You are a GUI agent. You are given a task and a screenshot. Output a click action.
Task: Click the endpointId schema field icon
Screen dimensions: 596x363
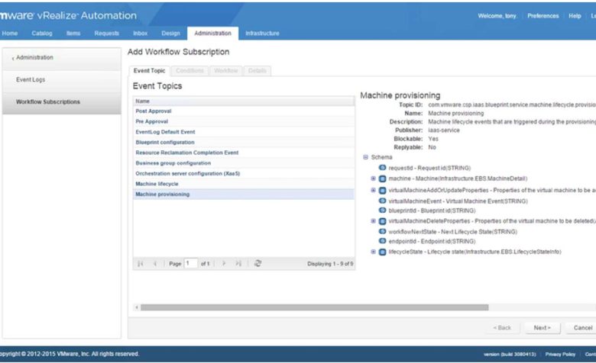(x=382, y=241)
